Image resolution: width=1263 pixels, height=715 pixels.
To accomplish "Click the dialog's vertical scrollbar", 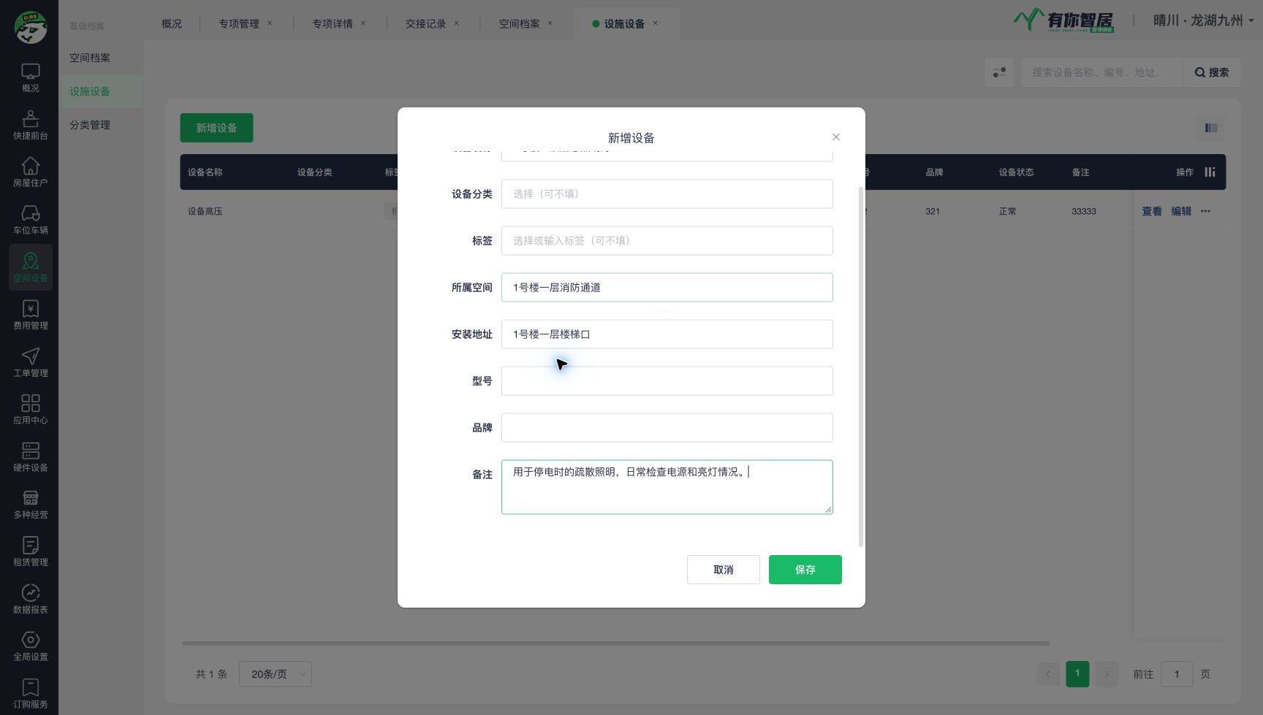I will [x=861, y=365].
